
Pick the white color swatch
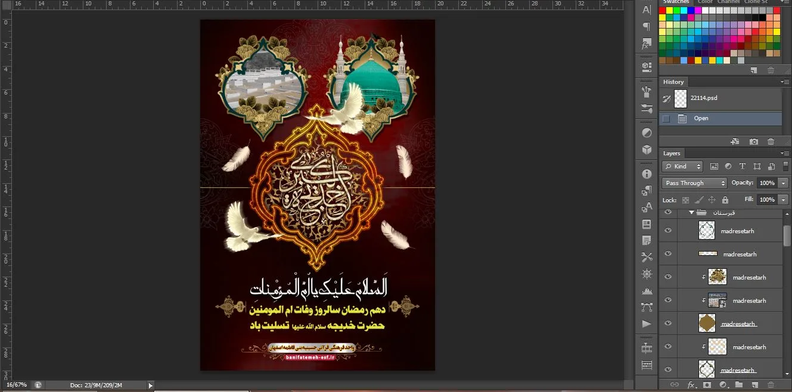(x=705, y=10)
